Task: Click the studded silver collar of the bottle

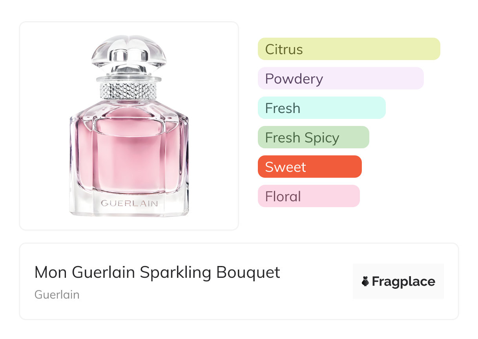Action: click(129, 91)
